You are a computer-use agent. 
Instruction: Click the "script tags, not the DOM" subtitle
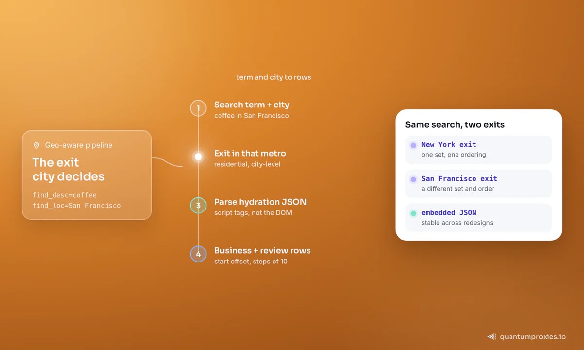pyautogui.click(x=253, y=213)
